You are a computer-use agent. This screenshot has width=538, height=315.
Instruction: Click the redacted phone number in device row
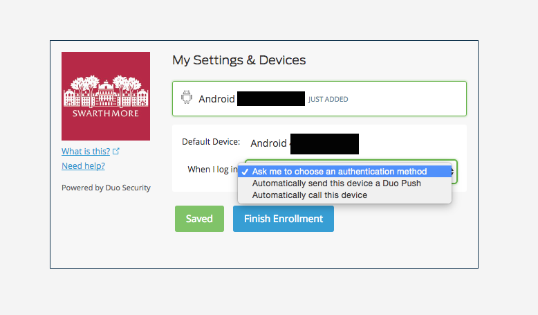[x=271, y=98]
